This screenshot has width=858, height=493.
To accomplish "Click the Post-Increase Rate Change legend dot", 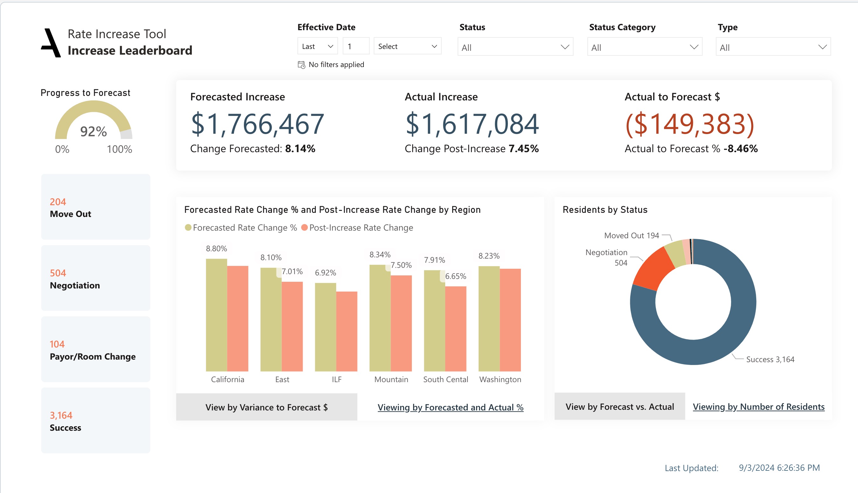I will pyautogui.click(x=304, y=227).
